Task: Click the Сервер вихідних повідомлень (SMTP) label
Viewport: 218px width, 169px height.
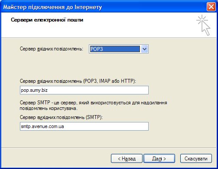Action: click(x=61, y=117)
